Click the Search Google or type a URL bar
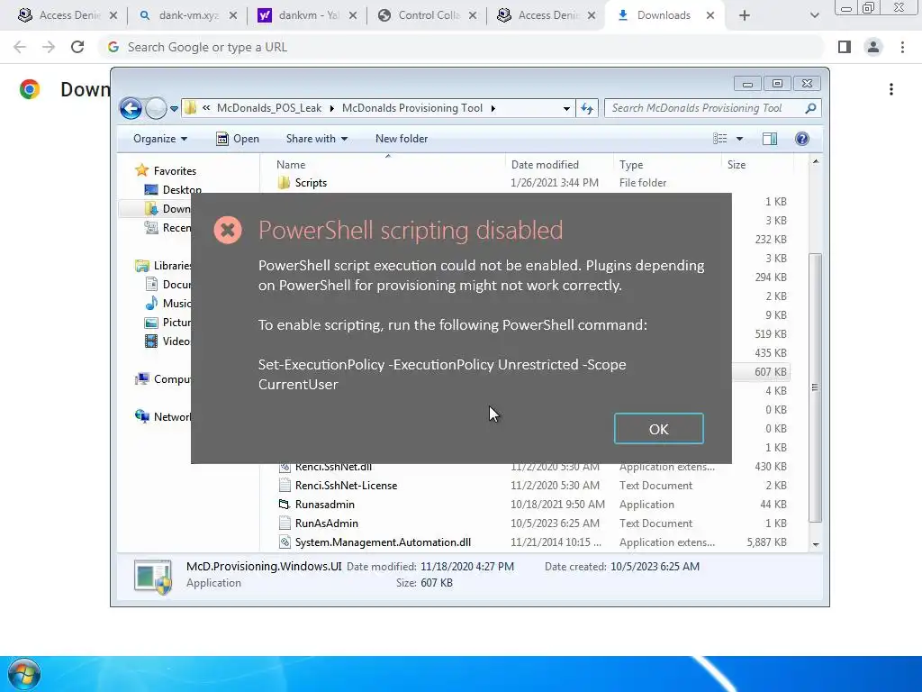The height and width of the screenshot is (692, 922). pos(462,47)
